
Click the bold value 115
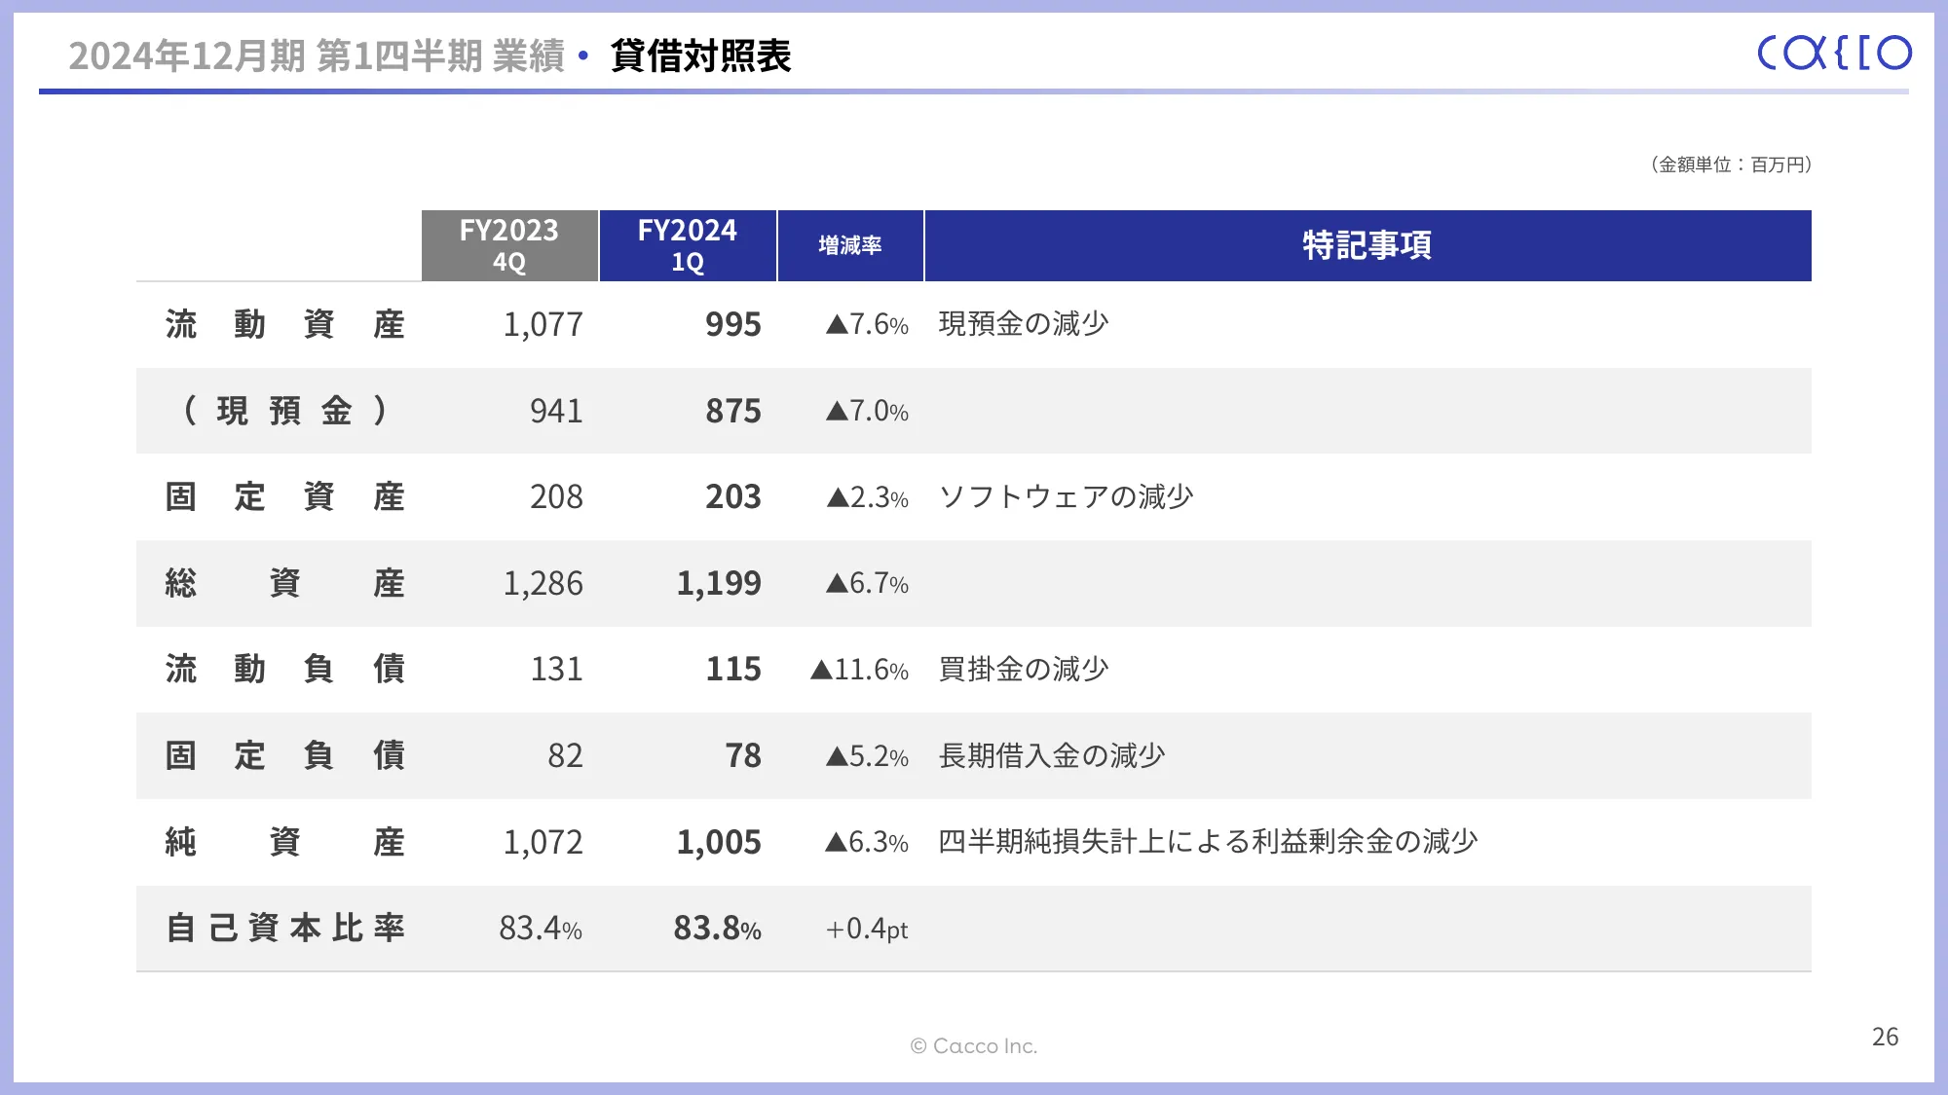pos(733,669)
